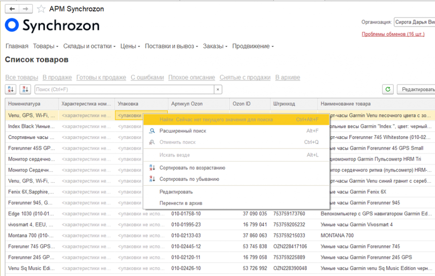
Task: Expand the Склады и остатки menu
Action: coord(89,46)
